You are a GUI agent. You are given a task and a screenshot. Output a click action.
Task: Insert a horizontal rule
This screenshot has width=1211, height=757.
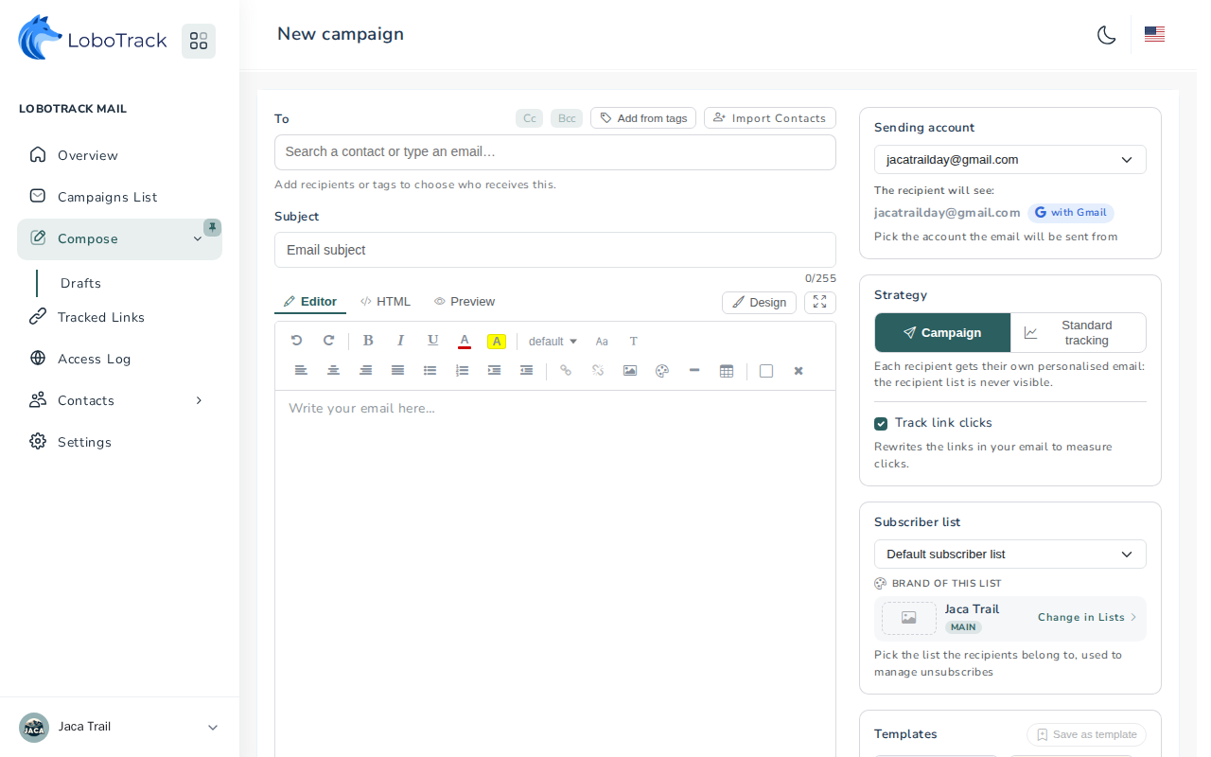694,371
